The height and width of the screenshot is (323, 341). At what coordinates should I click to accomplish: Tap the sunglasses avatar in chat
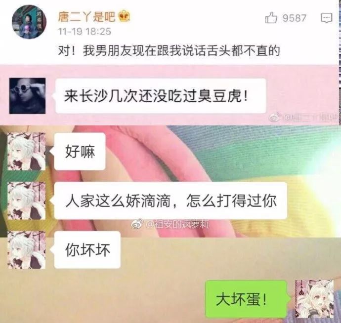[27, 96]
